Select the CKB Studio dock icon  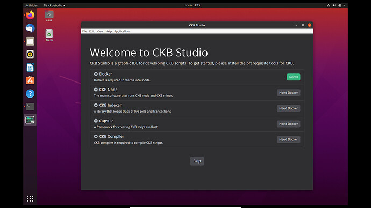click(30, 120)
